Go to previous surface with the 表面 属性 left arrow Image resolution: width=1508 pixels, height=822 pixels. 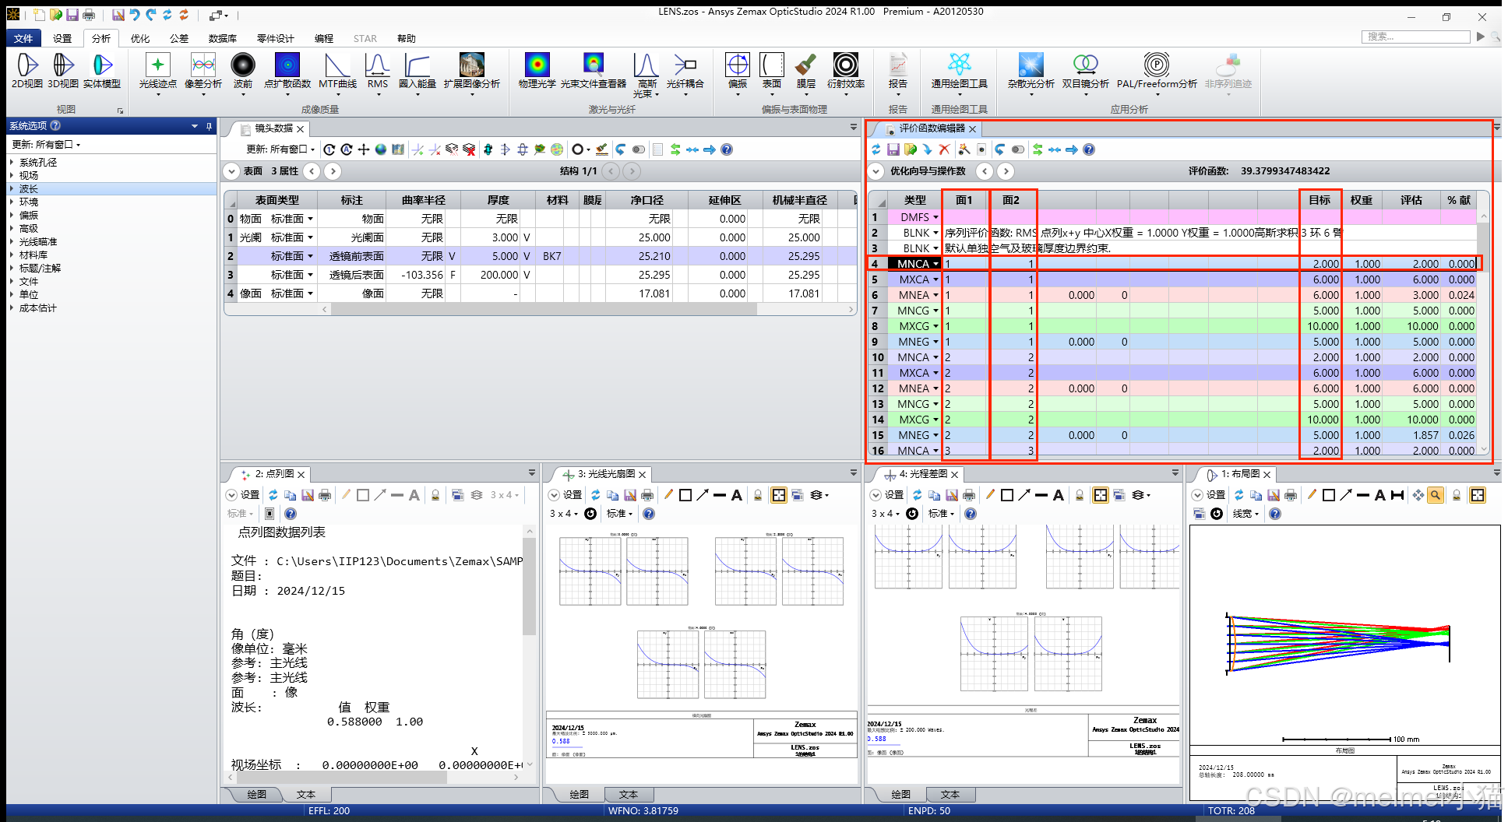312,171
